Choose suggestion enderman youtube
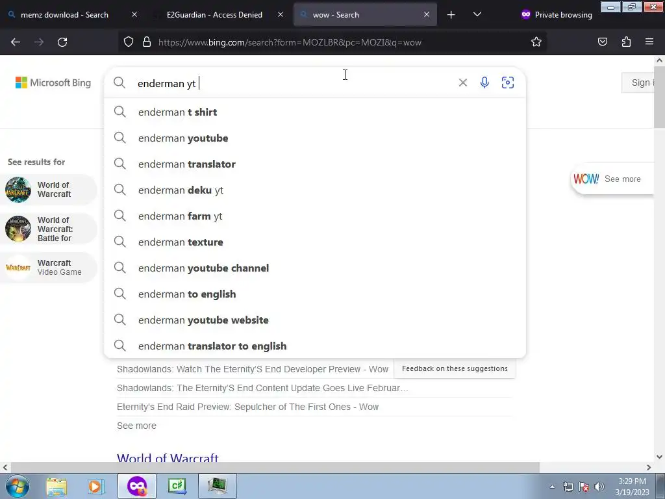This screenshot has height=499, width=665. click(315, 138)
